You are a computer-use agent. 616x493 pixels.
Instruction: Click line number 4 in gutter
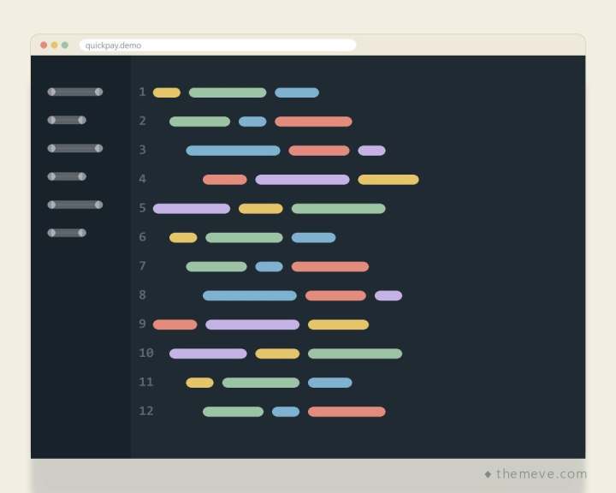142,179
